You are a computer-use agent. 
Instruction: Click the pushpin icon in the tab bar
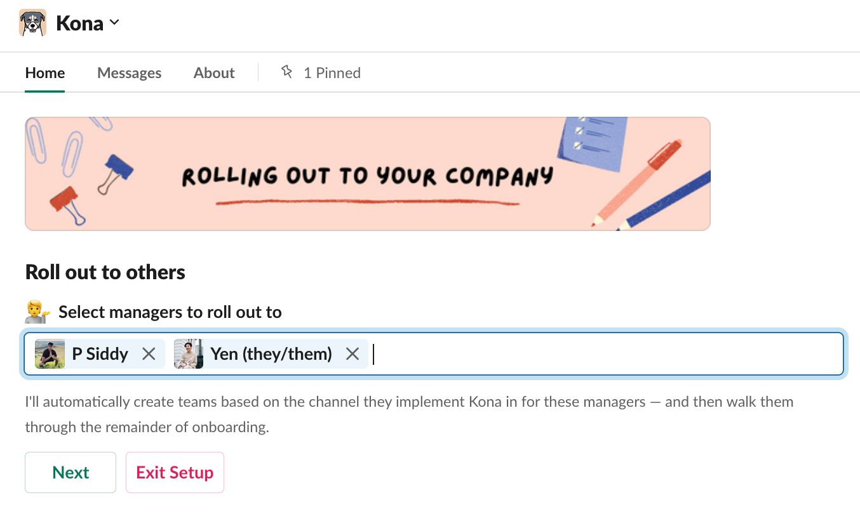pos(287,72)
